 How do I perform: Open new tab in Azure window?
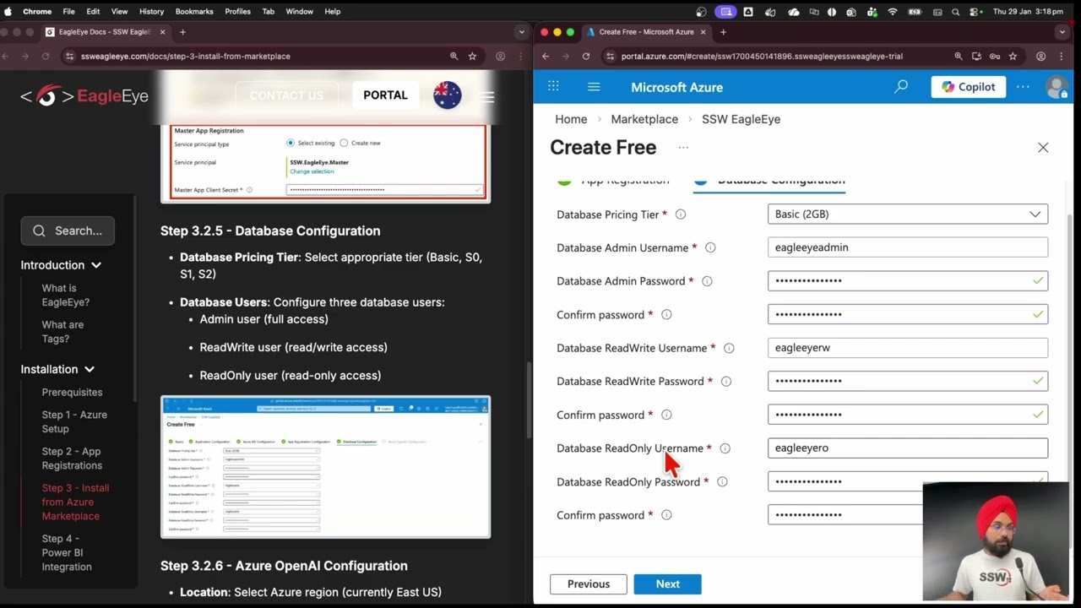[723, 32]
